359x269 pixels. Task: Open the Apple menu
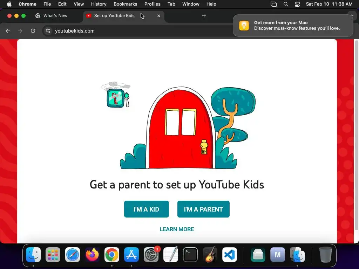click(x=9, y=4)
